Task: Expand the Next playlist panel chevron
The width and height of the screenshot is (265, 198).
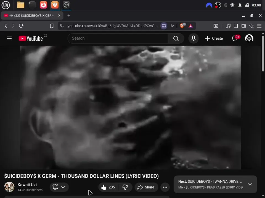Action: (250, 184)
